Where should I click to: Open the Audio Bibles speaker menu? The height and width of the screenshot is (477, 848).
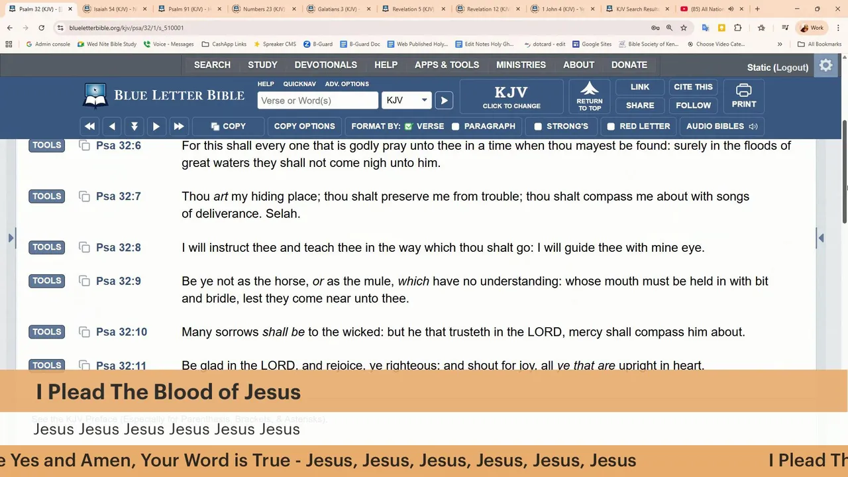pyautogui.click(x=722, y=126)
